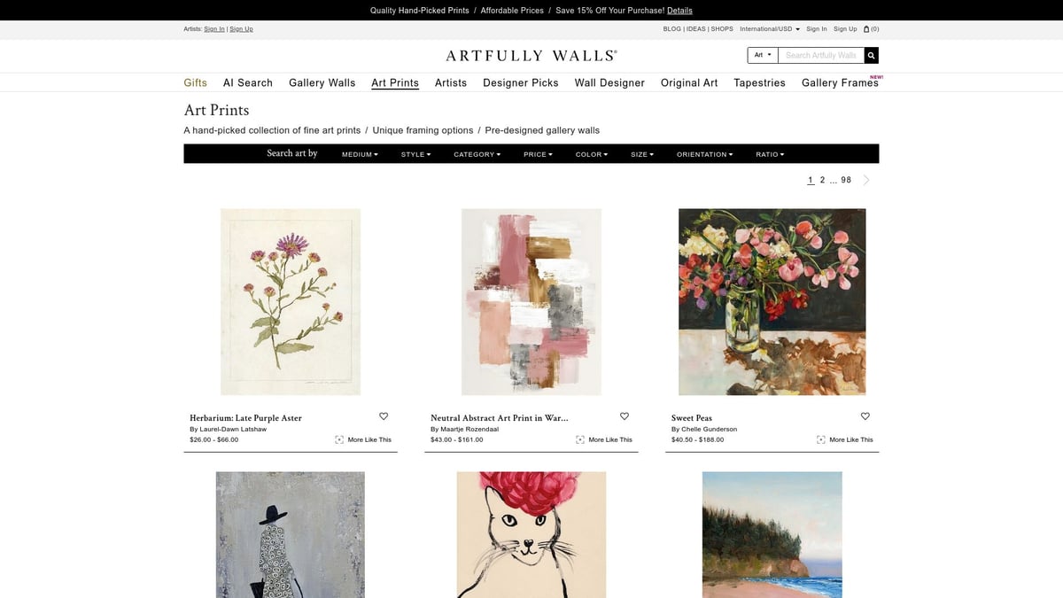Click the Search Artfully Walls input field

[x=821, y=55]
